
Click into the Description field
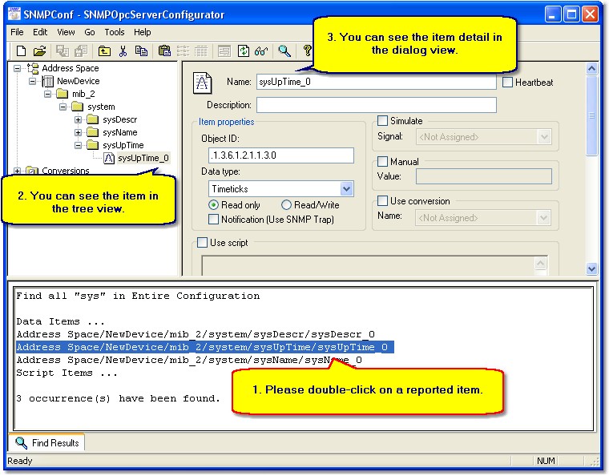pos(377,105)
